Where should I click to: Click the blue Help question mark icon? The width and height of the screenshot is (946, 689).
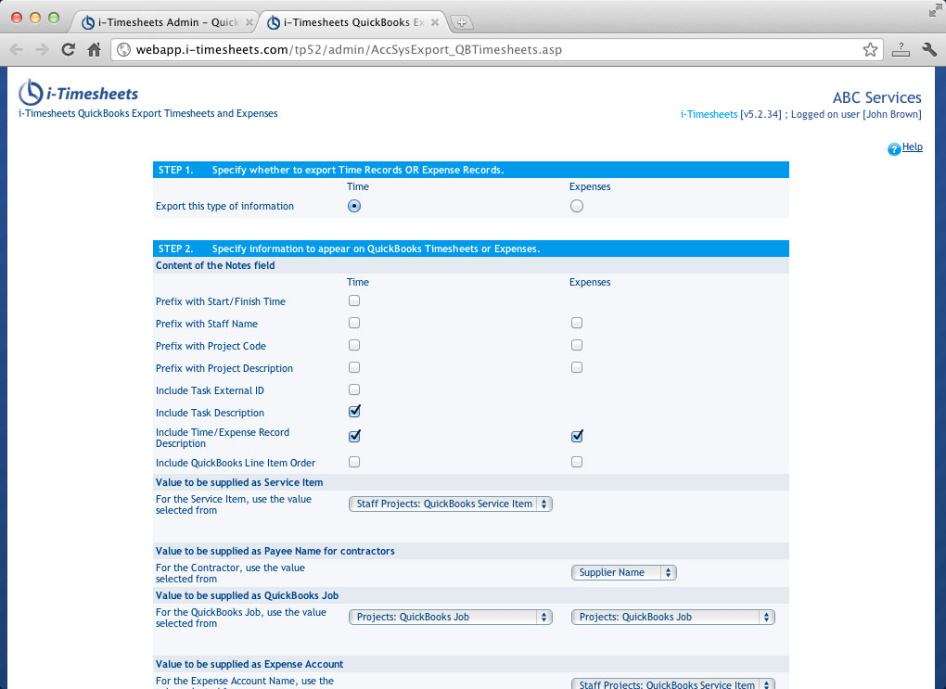click(893, 148)
